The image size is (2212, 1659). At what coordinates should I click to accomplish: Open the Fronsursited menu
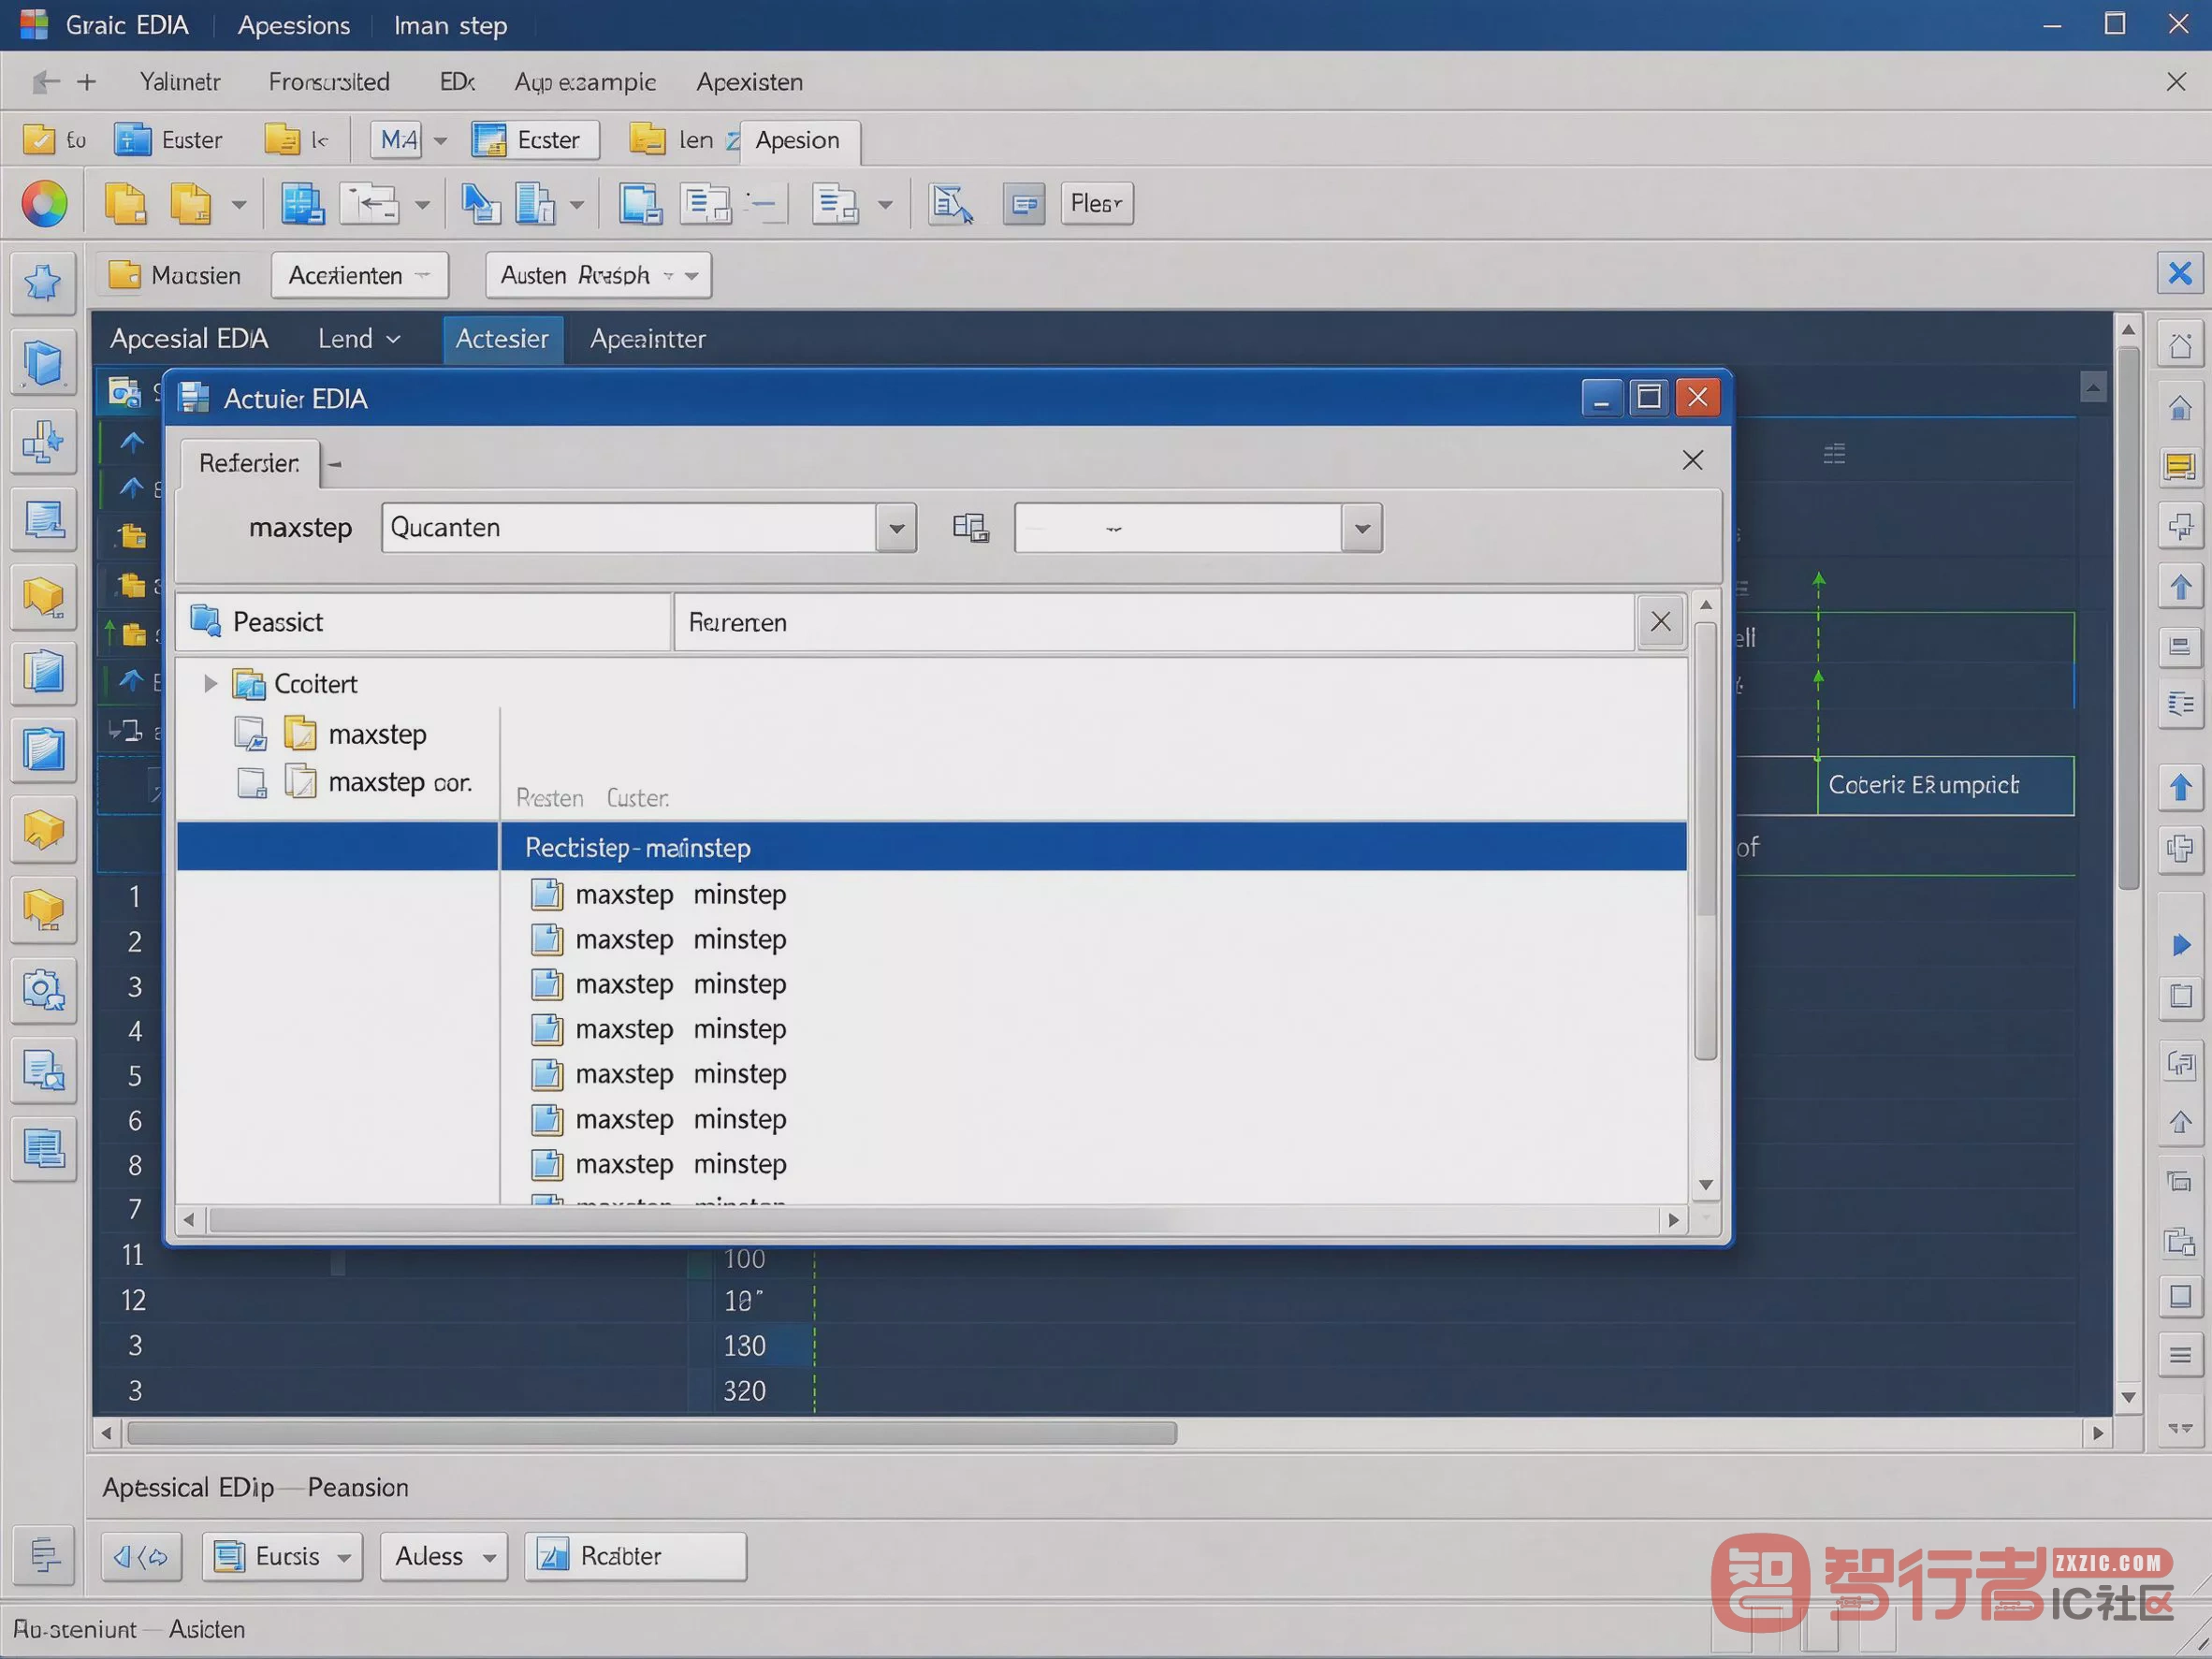(x=329, y=82)
